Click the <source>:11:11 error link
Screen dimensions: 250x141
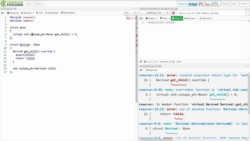[x=152, y=75]
